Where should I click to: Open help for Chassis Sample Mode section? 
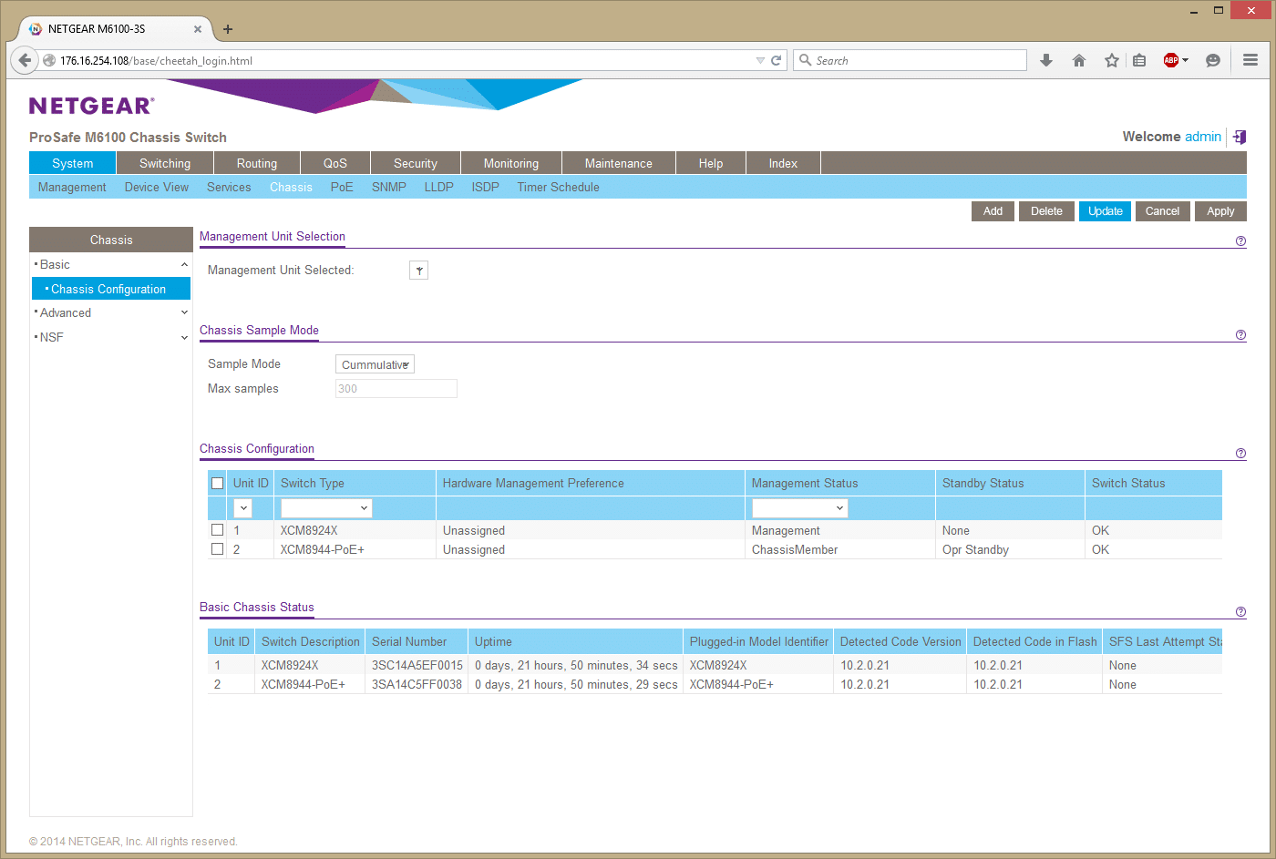[x=1240, y=335]
